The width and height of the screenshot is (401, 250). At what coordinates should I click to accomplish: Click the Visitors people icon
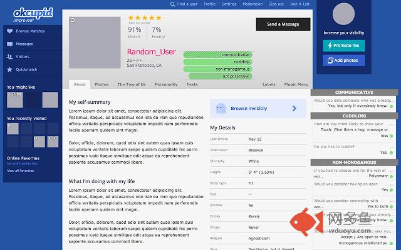[10, 57]
